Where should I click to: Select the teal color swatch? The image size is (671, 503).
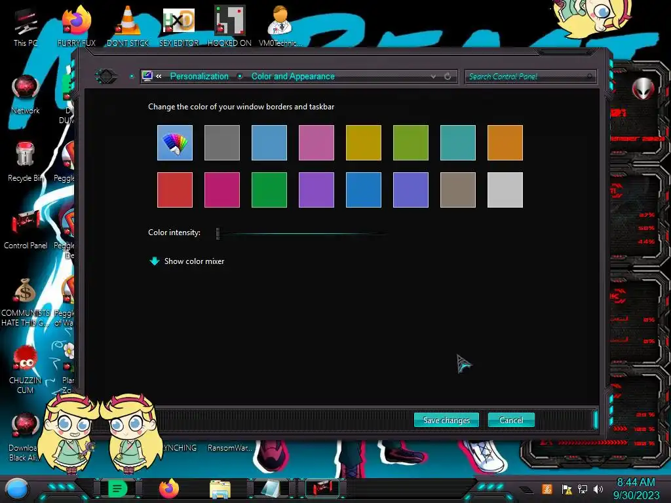pos(458,143)
